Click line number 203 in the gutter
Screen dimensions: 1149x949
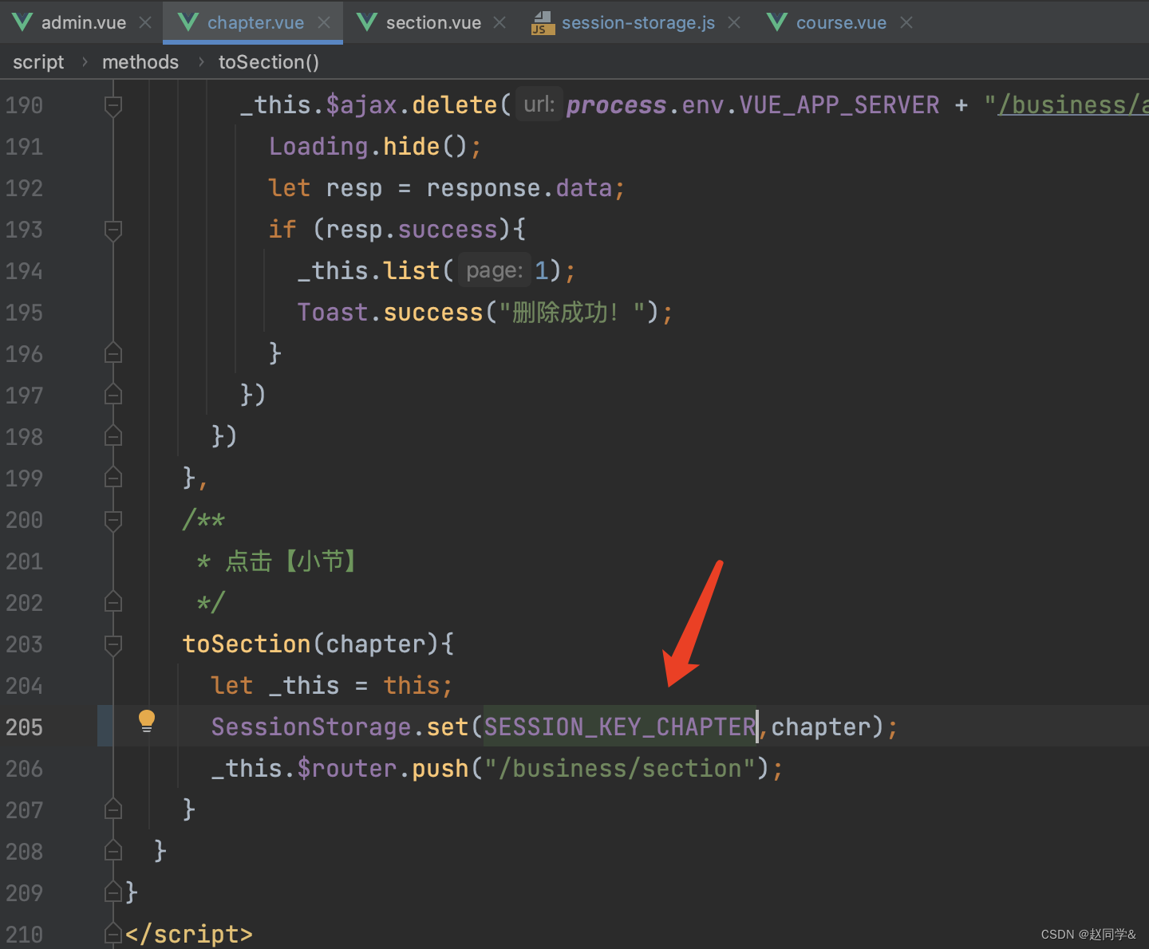click(x=24, y=644)
